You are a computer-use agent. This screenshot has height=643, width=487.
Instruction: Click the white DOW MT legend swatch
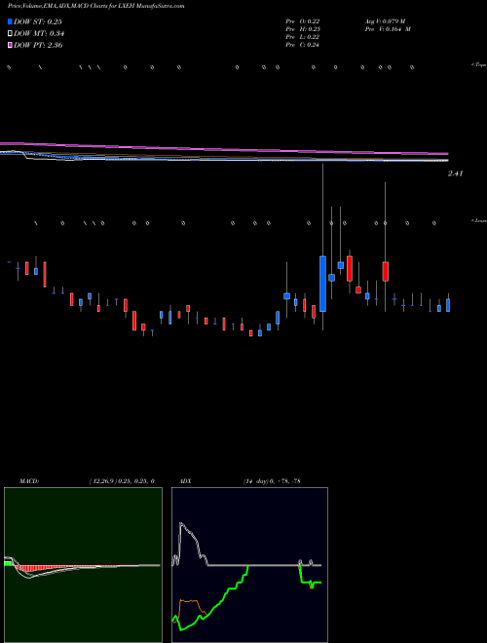(11, 33)
